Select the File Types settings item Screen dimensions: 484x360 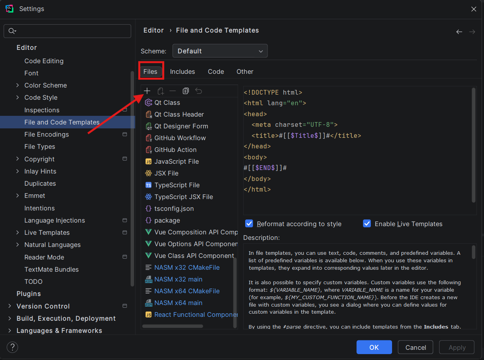(40, 146)
